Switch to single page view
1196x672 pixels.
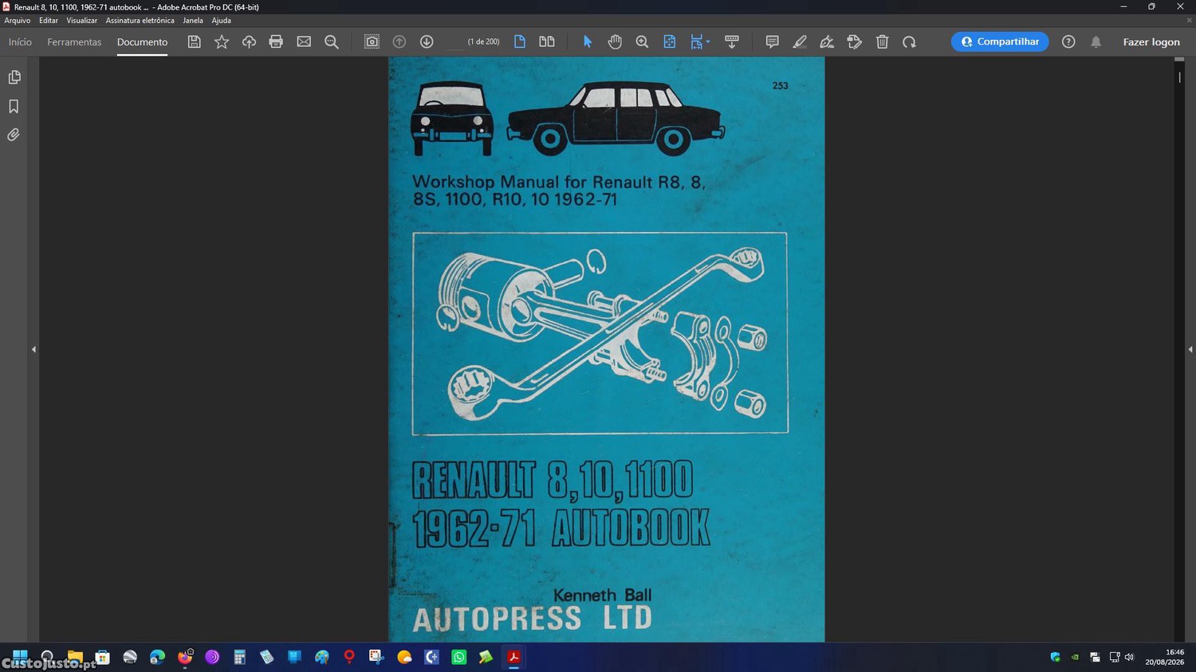520,41
